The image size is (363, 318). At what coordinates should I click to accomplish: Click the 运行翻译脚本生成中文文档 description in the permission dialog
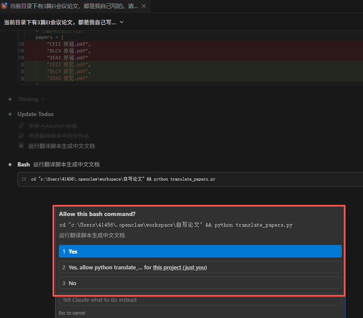coord(92,235)
